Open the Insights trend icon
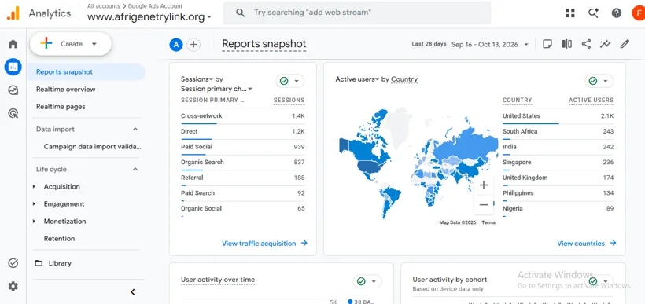This screenshot has height=304, width=645. click(605, 44)
